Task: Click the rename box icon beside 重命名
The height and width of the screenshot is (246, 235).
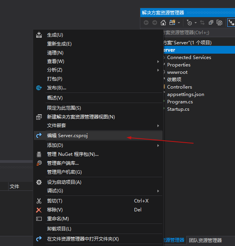Action: (x=39, y=219)
